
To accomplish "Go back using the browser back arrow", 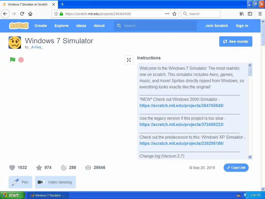I will [x=5, y=14].
